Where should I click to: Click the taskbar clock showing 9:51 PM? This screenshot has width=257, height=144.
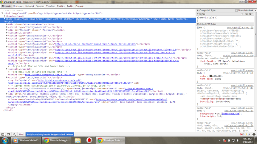[x=247, y=140]
